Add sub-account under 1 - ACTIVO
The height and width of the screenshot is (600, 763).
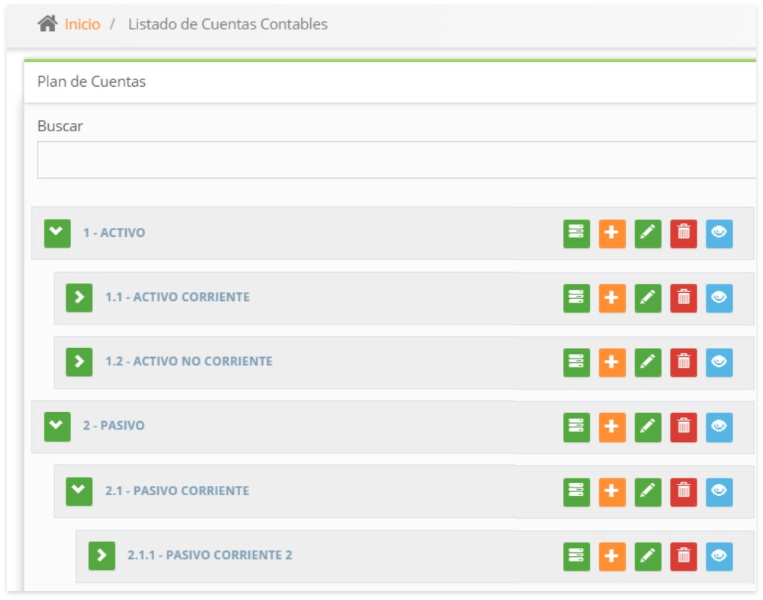point(612,233)
